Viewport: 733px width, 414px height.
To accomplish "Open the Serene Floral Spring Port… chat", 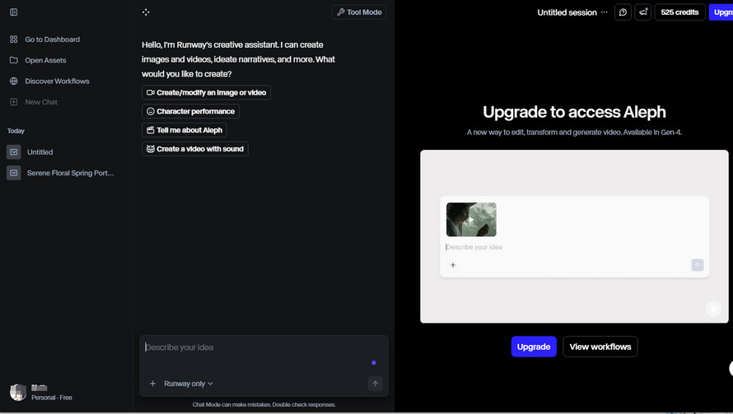I will point(70,173).
